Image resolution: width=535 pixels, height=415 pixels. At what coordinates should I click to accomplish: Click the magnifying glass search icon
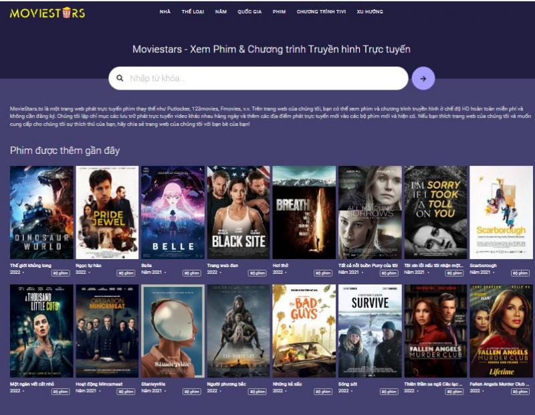tap(120, 78)
